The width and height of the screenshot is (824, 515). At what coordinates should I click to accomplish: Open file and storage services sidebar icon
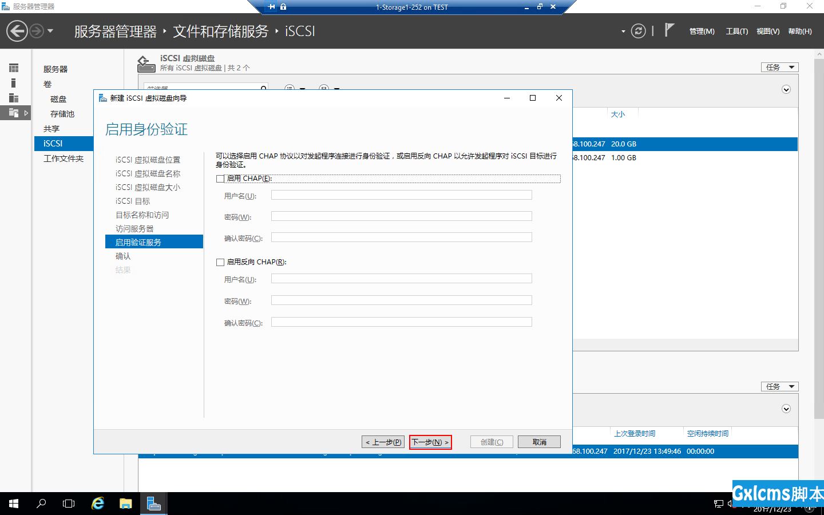click(x=14, y=113)
